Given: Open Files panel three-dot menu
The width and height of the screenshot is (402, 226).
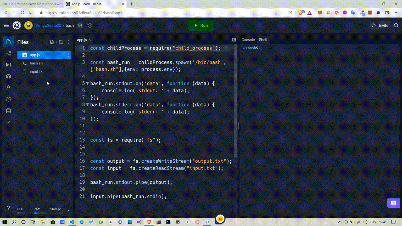Looking at the screenshot, I should (68, 42).
